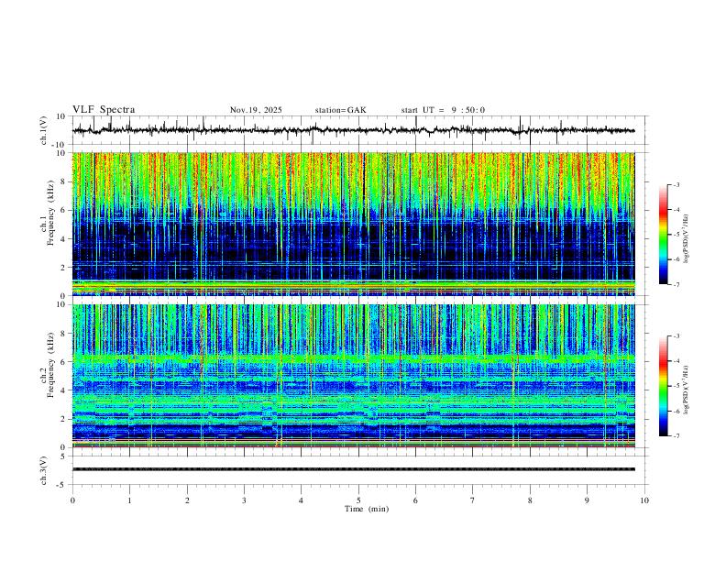Viewport: 726px width, 561px height.
Task: Click the ch.2 spectrogram color scale bar
Action: click(663, 386)
